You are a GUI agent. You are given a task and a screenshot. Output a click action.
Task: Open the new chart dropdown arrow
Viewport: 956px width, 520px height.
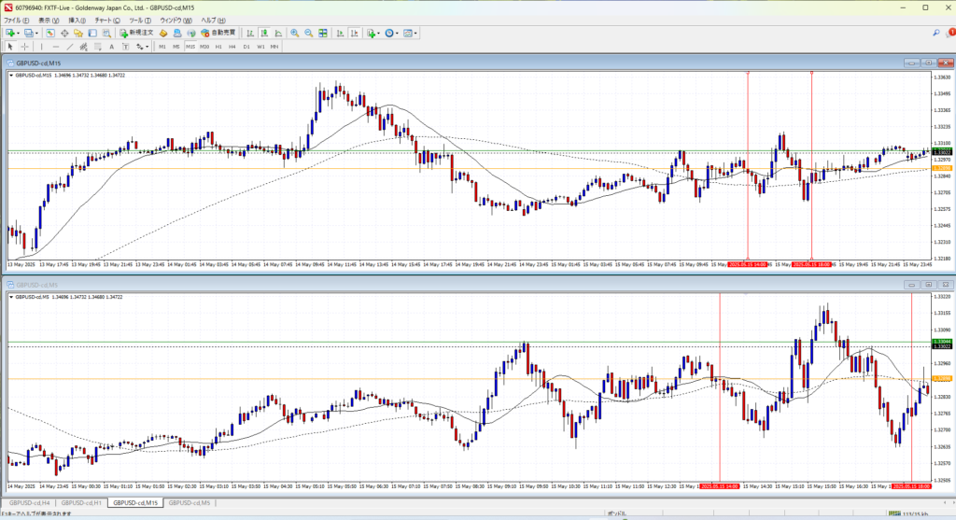coord(18,33)
